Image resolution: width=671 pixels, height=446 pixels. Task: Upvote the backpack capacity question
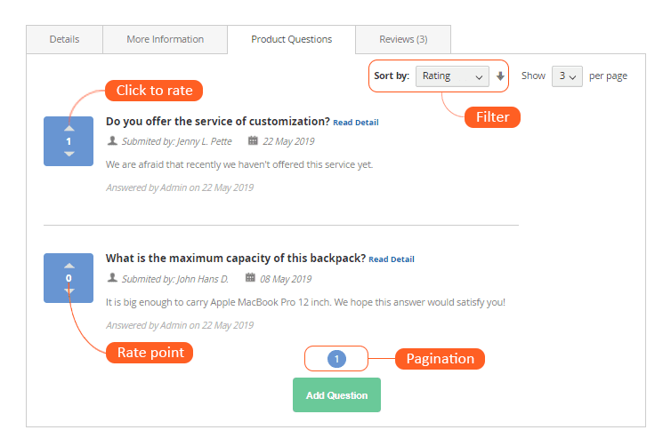69,266
